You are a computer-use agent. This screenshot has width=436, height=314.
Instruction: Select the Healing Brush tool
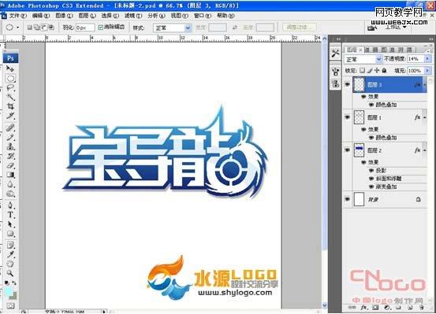click(x=10, y=127)
